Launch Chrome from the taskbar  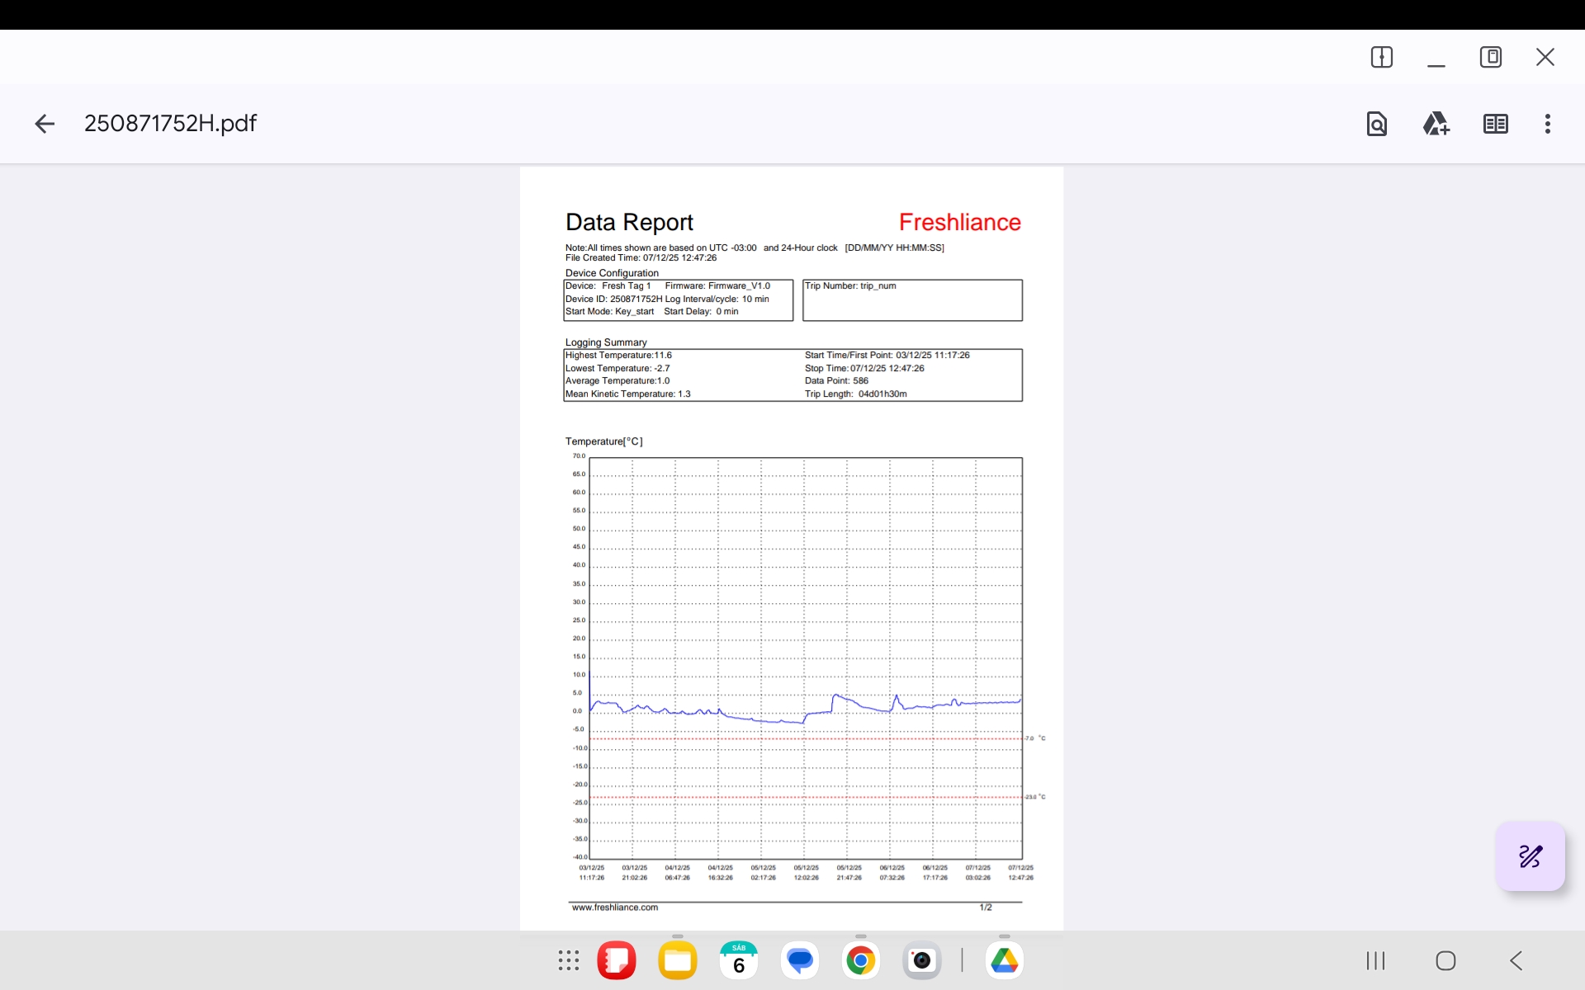(x=861, y=960)
